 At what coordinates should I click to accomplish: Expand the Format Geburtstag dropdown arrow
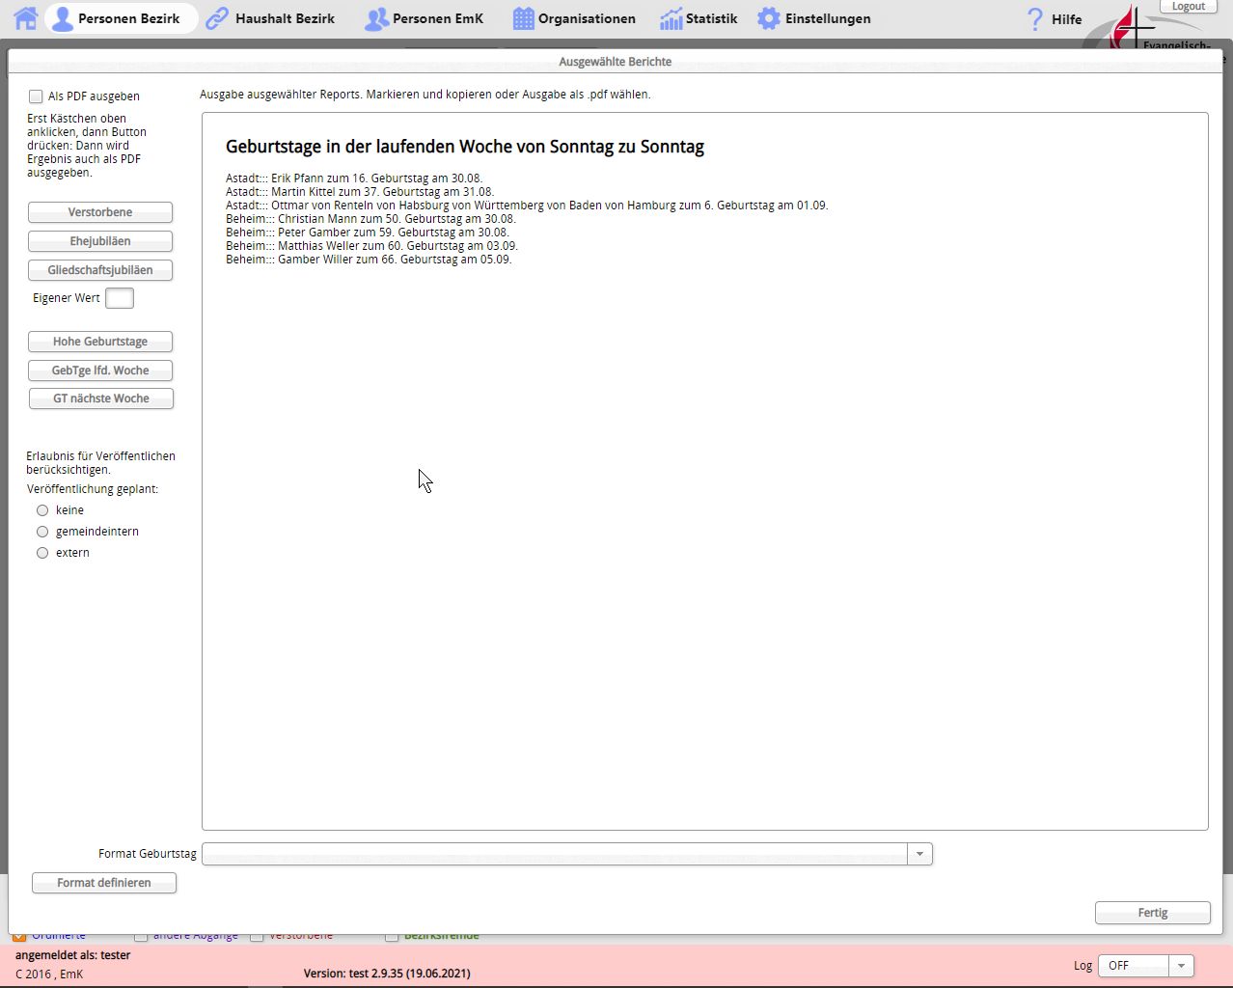click(919, 854)
